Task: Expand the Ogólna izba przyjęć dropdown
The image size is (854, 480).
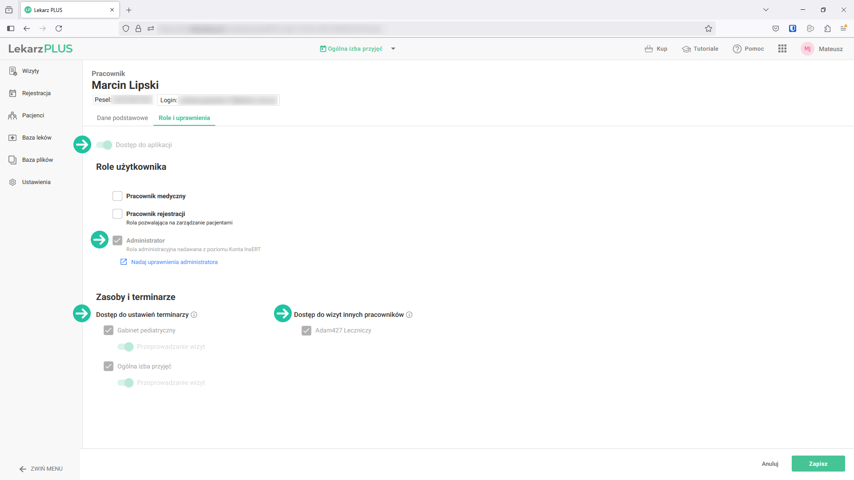Action: (393, 49)
